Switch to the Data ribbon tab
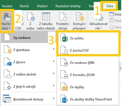The image size is (122, 106). (110, 6)
